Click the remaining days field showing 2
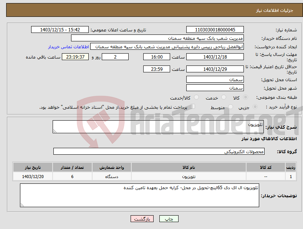 point(115,57)
